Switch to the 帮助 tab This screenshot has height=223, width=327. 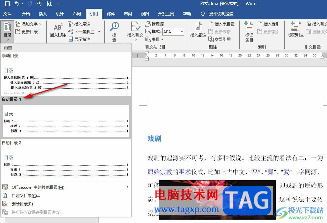point(187,14)
